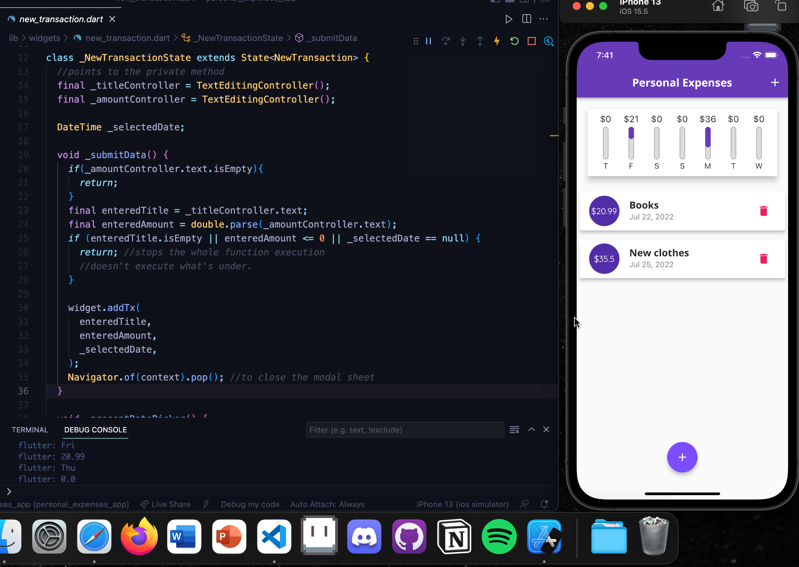The image size is (799, 567).
Task: Switch to the TERMINAL tab
Action: 30,430
